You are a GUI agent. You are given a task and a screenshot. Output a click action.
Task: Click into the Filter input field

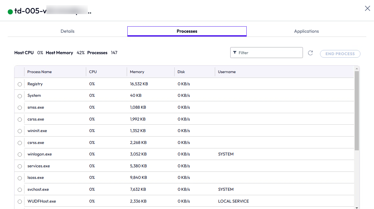pos(269,53)
